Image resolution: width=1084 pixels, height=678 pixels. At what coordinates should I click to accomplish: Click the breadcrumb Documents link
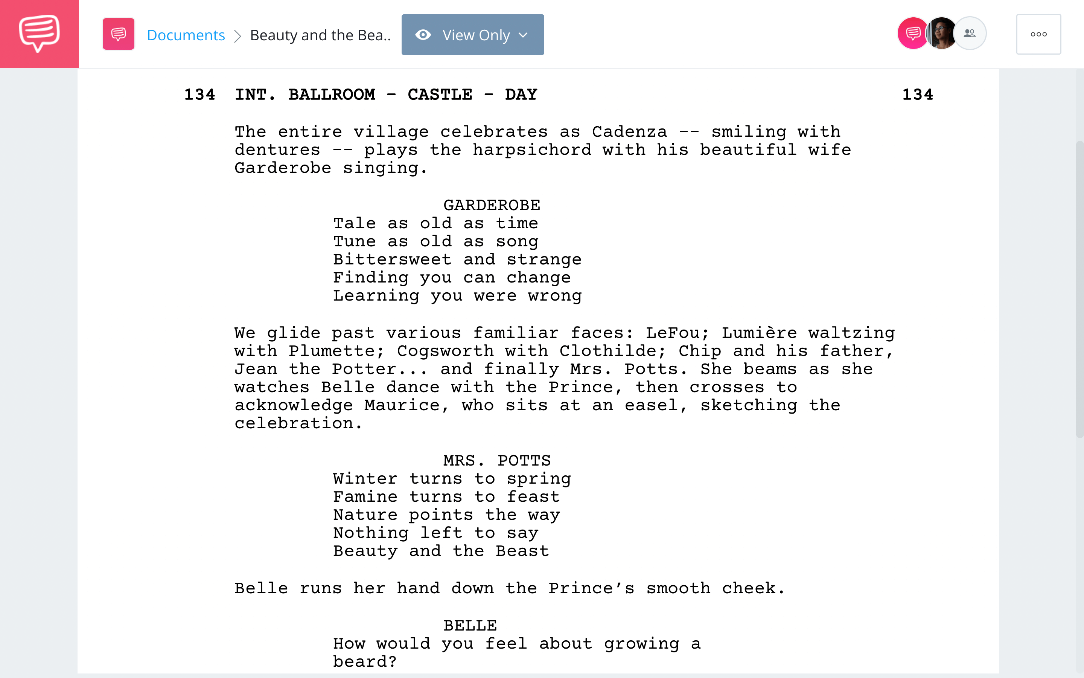pyautogui.click(x=185, y=34)
